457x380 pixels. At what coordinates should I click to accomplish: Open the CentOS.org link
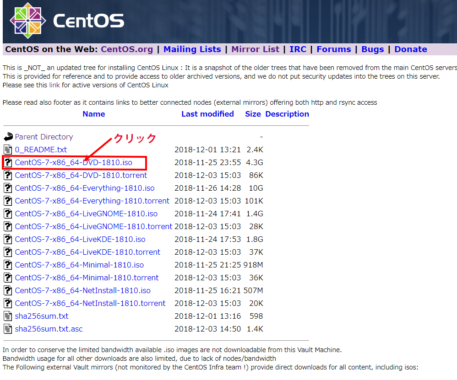pos(127,49)
